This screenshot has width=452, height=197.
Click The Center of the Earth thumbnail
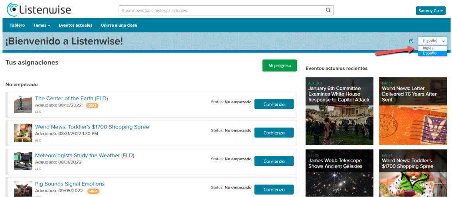point(23,104)
